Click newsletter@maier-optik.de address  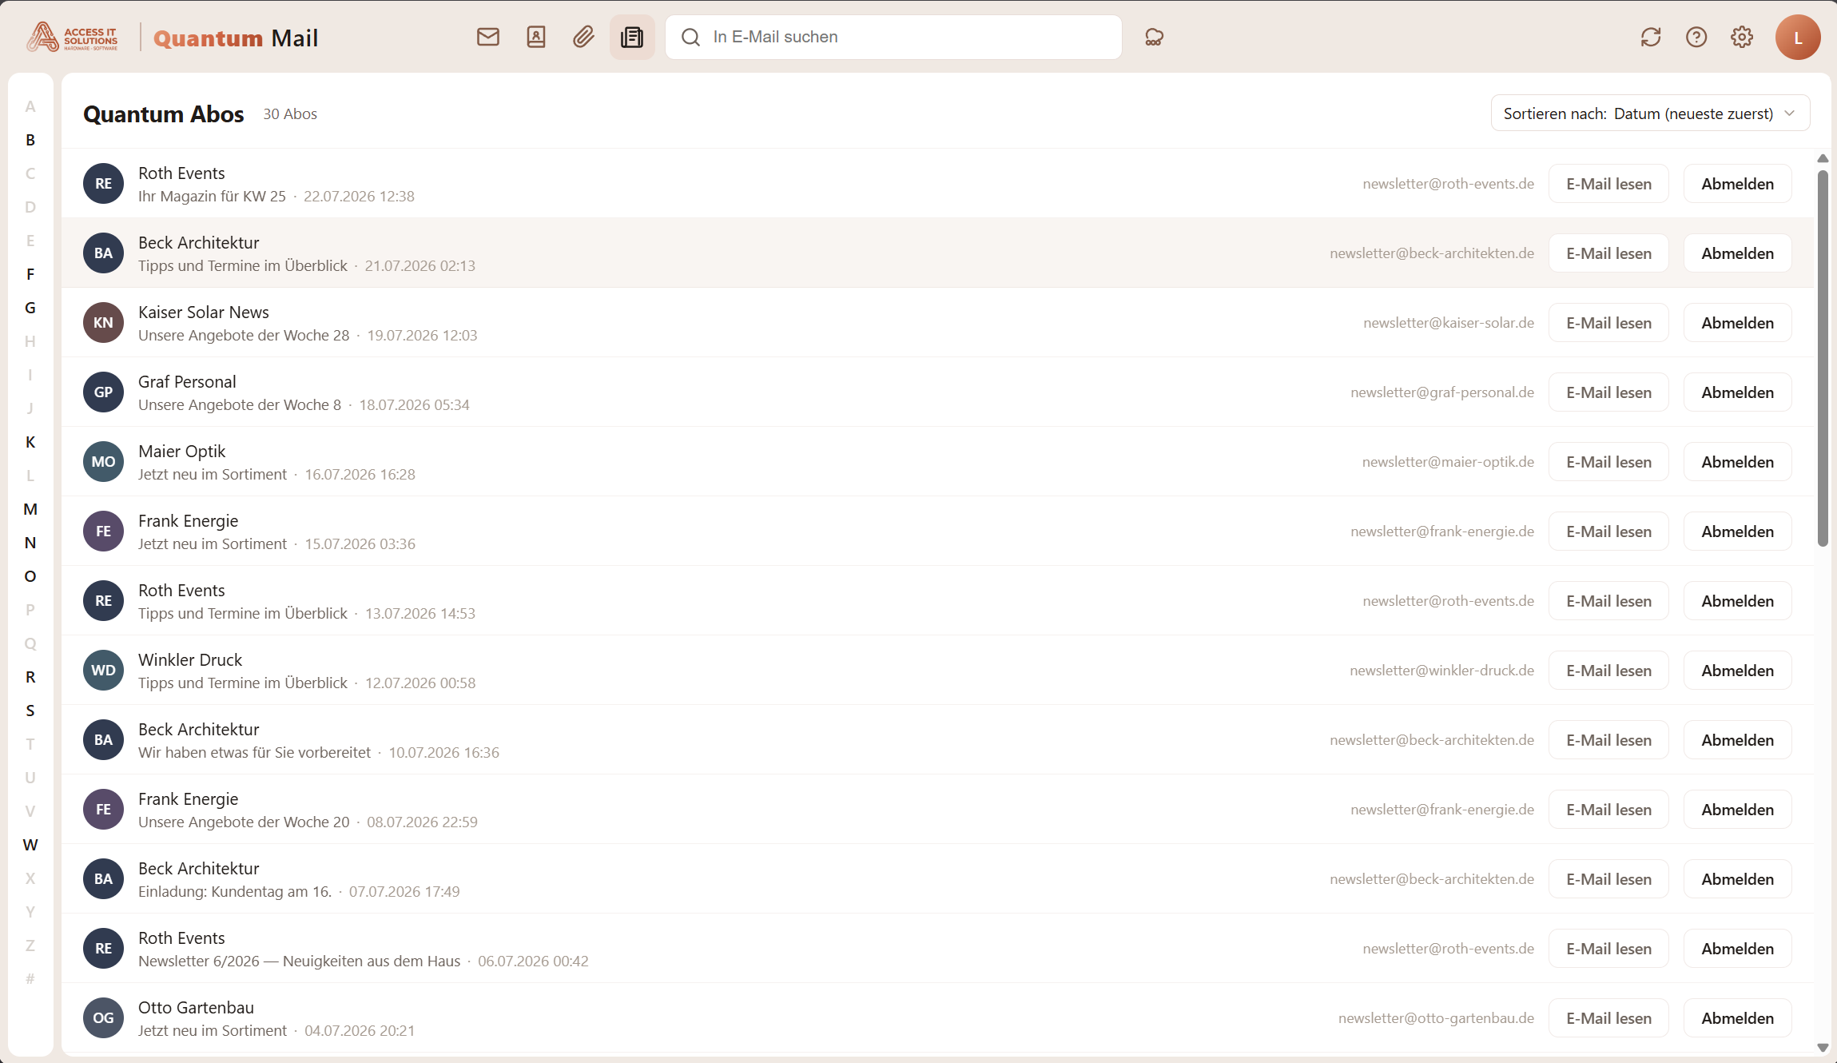[x=1448, y=462]
